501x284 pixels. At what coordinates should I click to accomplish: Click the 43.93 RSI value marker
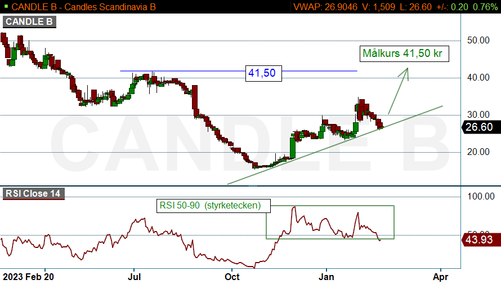click(x=481, y=239)
